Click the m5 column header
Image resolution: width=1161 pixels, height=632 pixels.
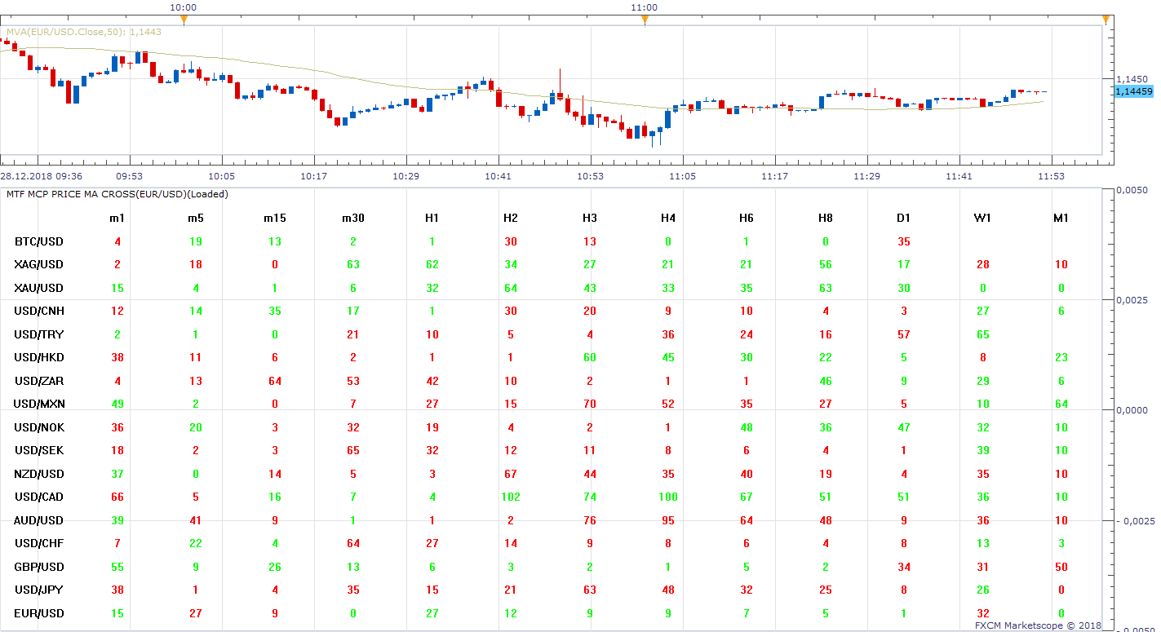tap(196, 218)
